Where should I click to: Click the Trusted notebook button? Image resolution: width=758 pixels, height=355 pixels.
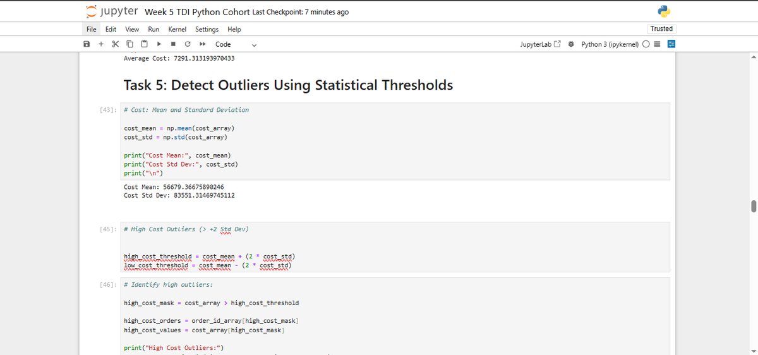click(x=661, y=28)
